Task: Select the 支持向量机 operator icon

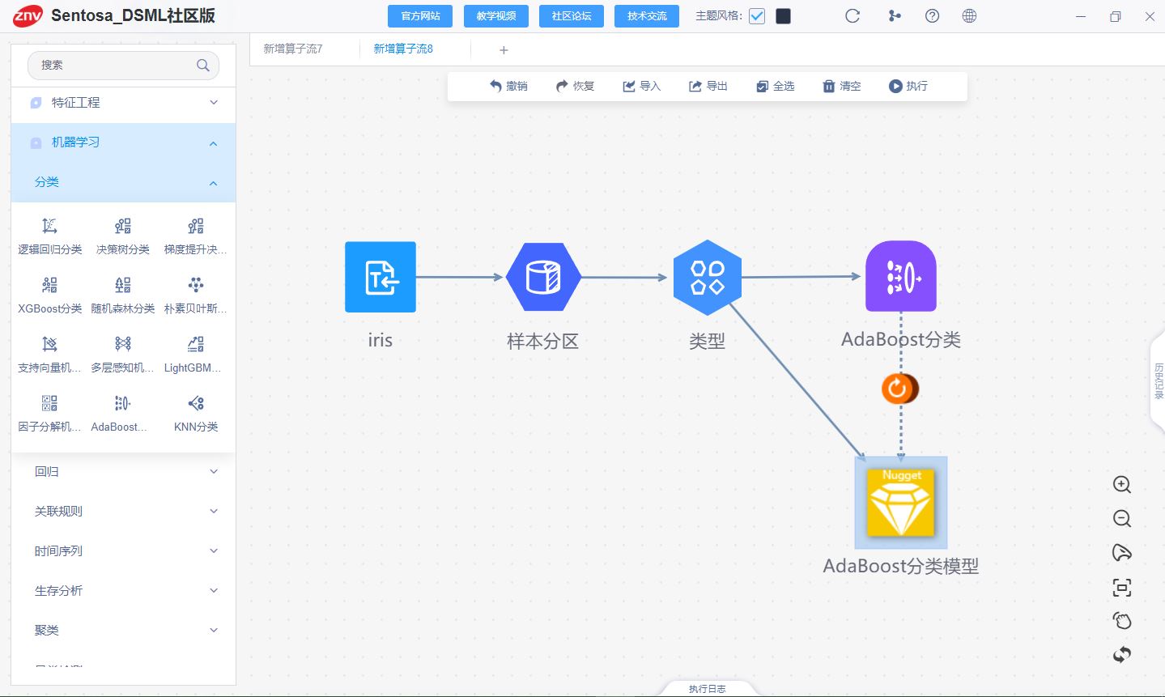Action: tap(49, 344)
